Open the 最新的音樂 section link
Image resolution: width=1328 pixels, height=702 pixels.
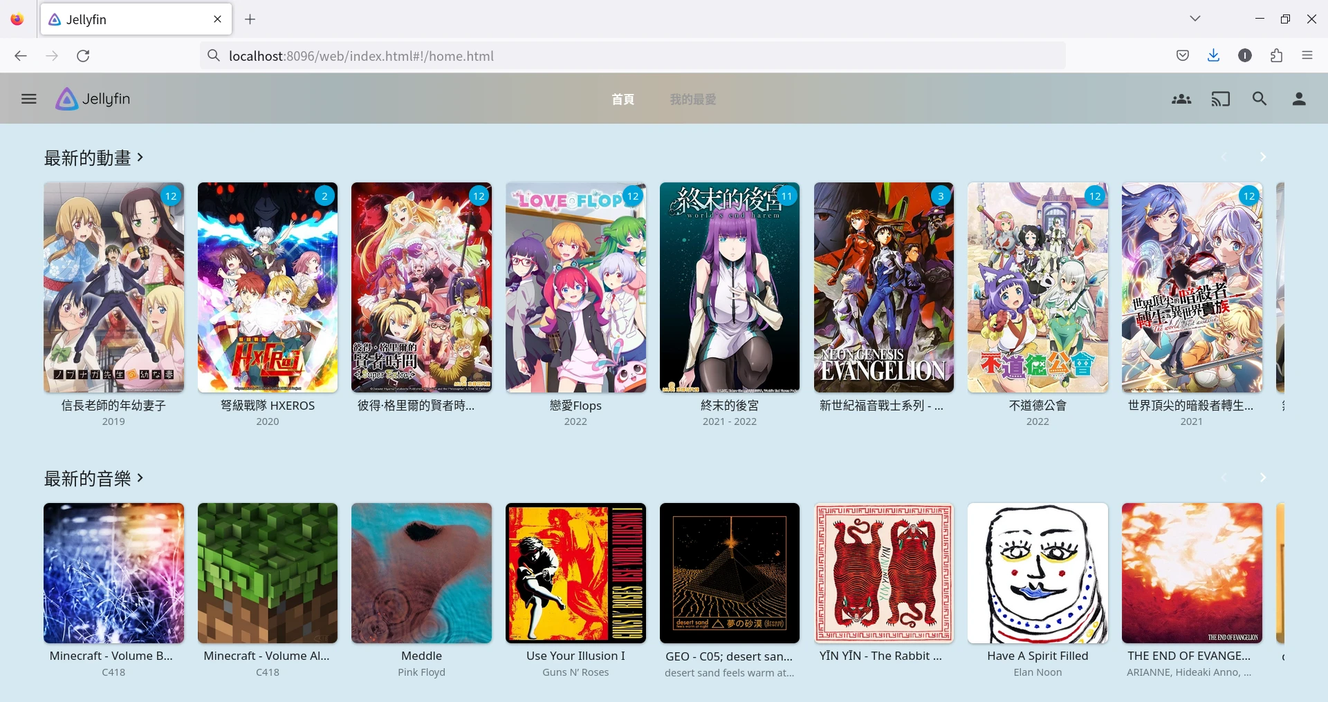[94, 479]
